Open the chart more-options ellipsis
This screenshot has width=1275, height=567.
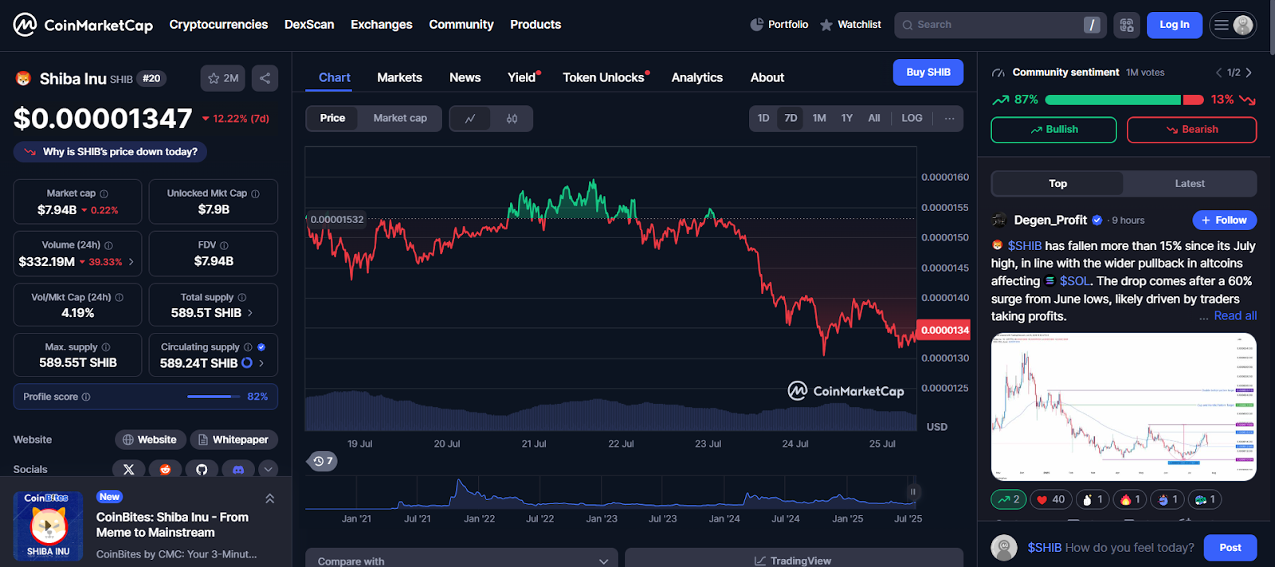[949, 118]
